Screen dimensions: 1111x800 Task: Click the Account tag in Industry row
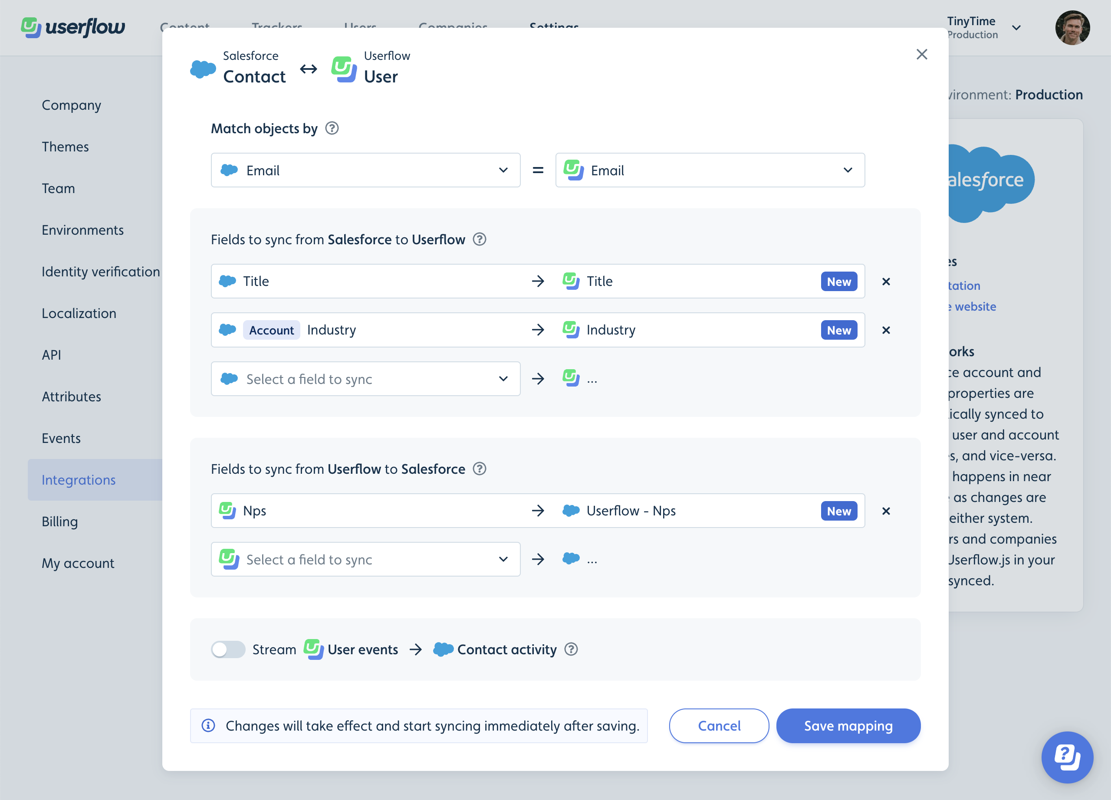pos(271,330)
